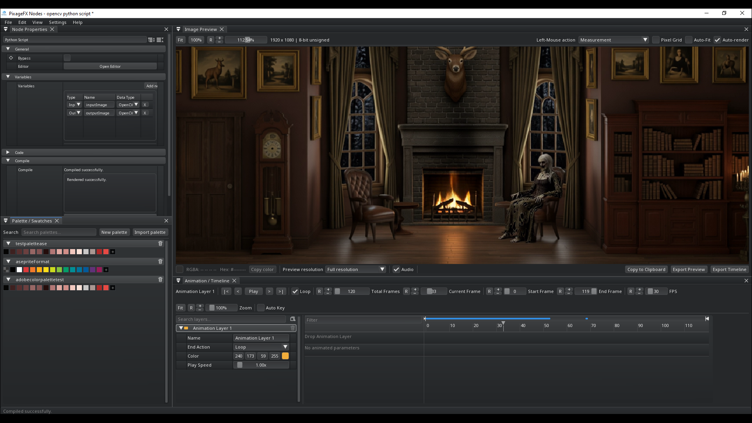Click the add layer icon next to Search layers
Screen dimensions: 752x423
293,319
